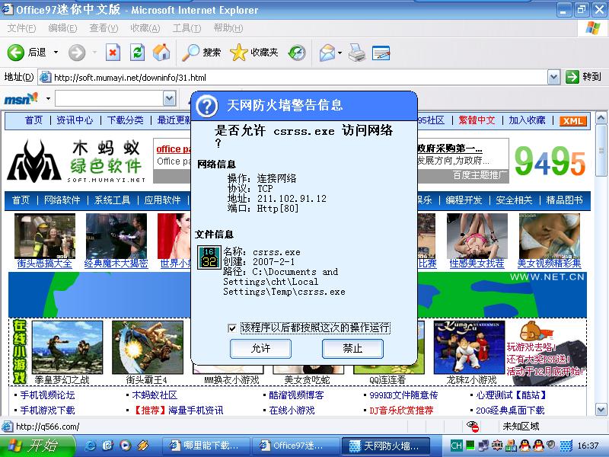The height and width of the screenshot is (457, 609).
Task: Open Search magnifier in toolbar
Action: click(191, 53)
